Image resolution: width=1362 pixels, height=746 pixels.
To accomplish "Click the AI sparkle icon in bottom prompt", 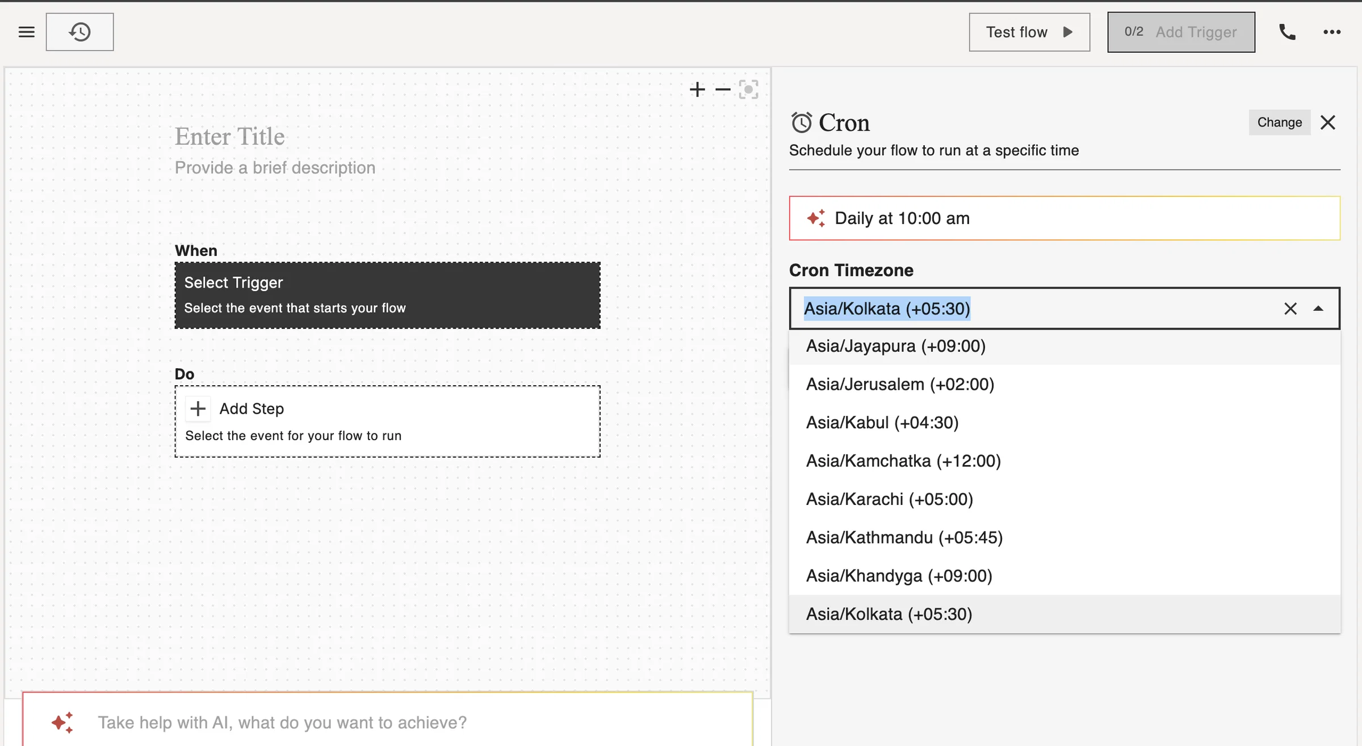I will (x=62, y=722).
